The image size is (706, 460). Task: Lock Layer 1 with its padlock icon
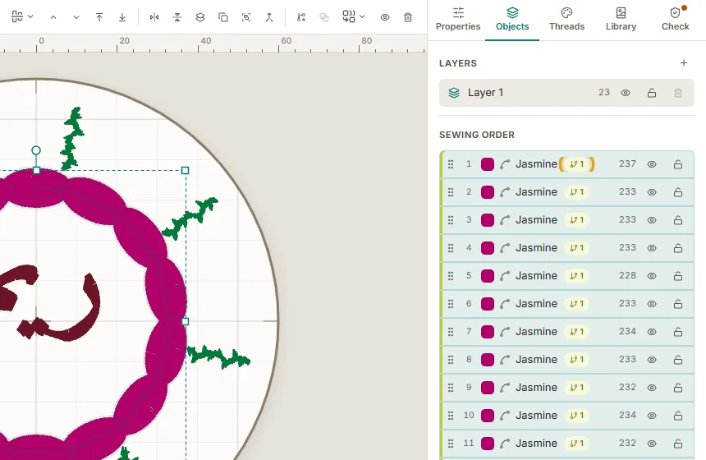[x=652, y=93]
